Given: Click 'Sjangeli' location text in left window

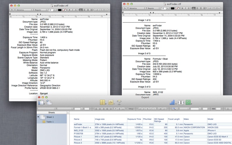Looking at the screenshot, I should pos(44,93).
